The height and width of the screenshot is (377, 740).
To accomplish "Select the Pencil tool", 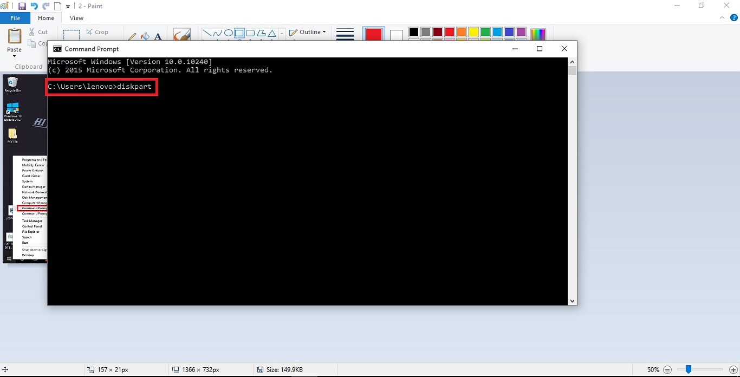I will [x=132, y=36].
